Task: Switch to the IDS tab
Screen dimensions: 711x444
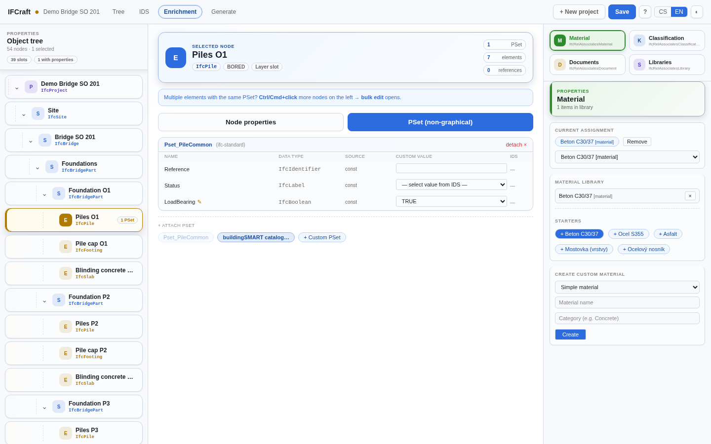Action: pos(144,12)
